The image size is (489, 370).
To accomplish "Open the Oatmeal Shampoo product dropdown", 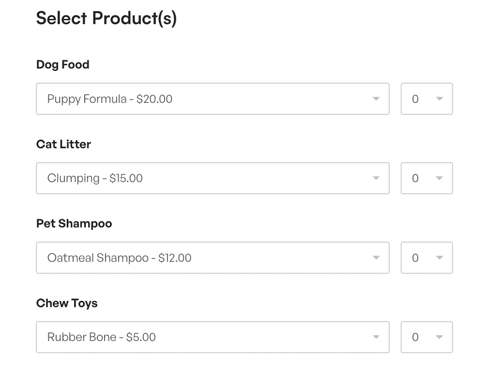I will point(212,258).
